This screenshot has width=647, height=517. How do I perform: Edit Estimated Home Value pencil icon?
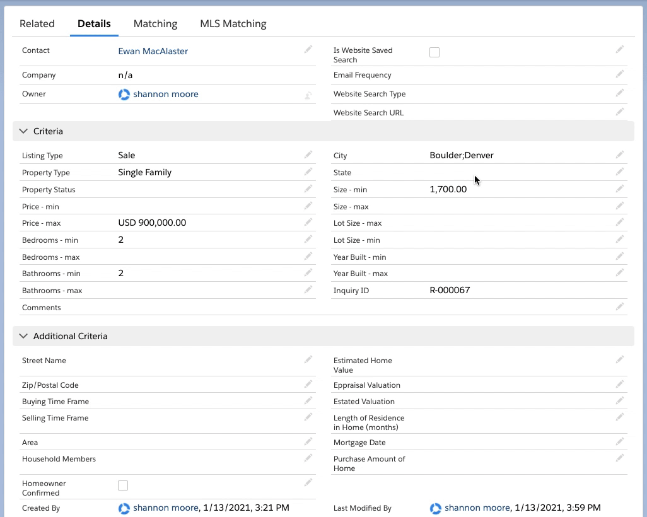[620, 360]
